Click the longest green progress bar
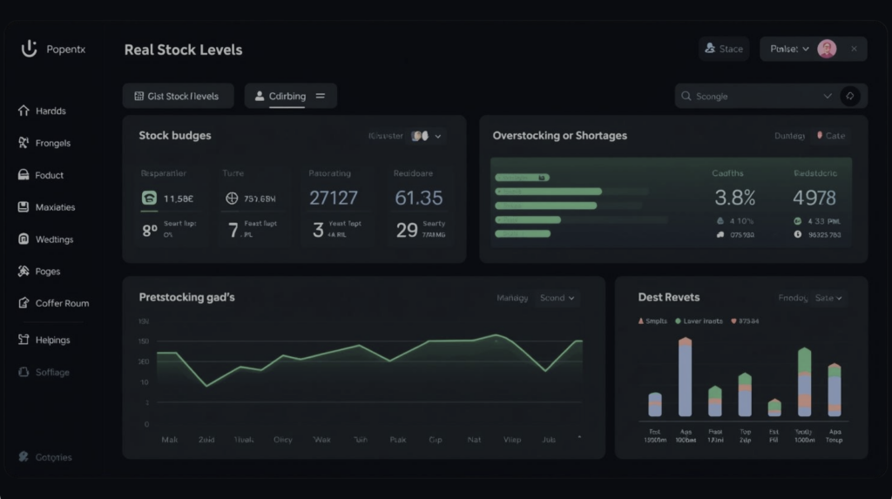This screenshot has height=499, width=892. point(549,192)
